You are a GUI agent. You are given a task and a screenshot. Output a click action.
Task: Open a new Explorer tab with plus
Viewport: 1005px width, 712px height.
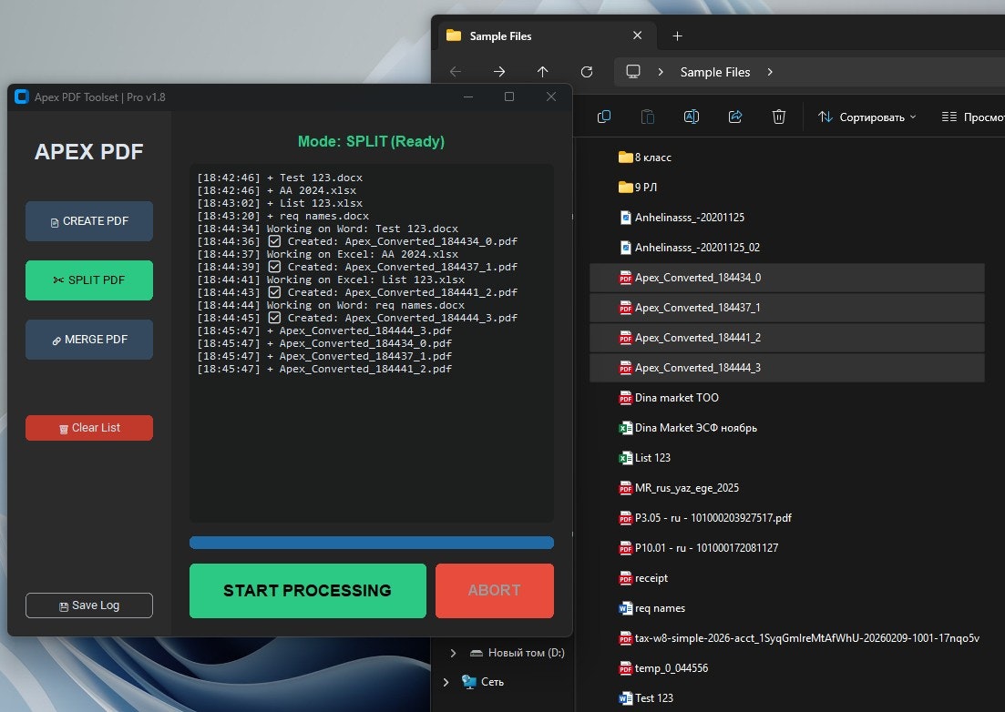(677, 36)
